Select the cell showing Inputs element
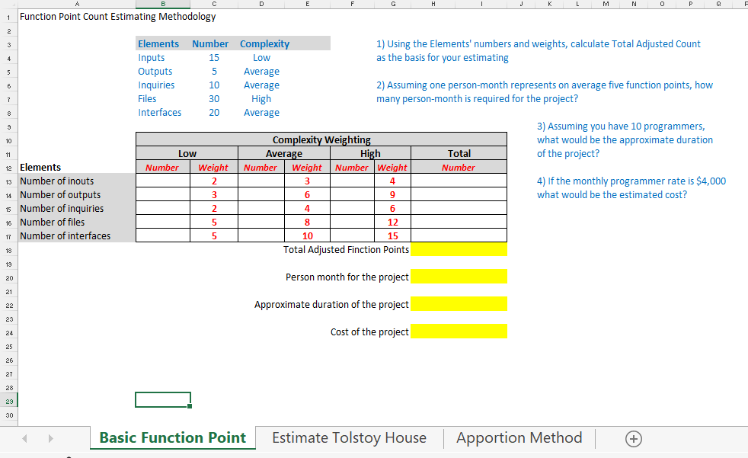The width and height of the screenshot is (748, 458). [150, 57]
